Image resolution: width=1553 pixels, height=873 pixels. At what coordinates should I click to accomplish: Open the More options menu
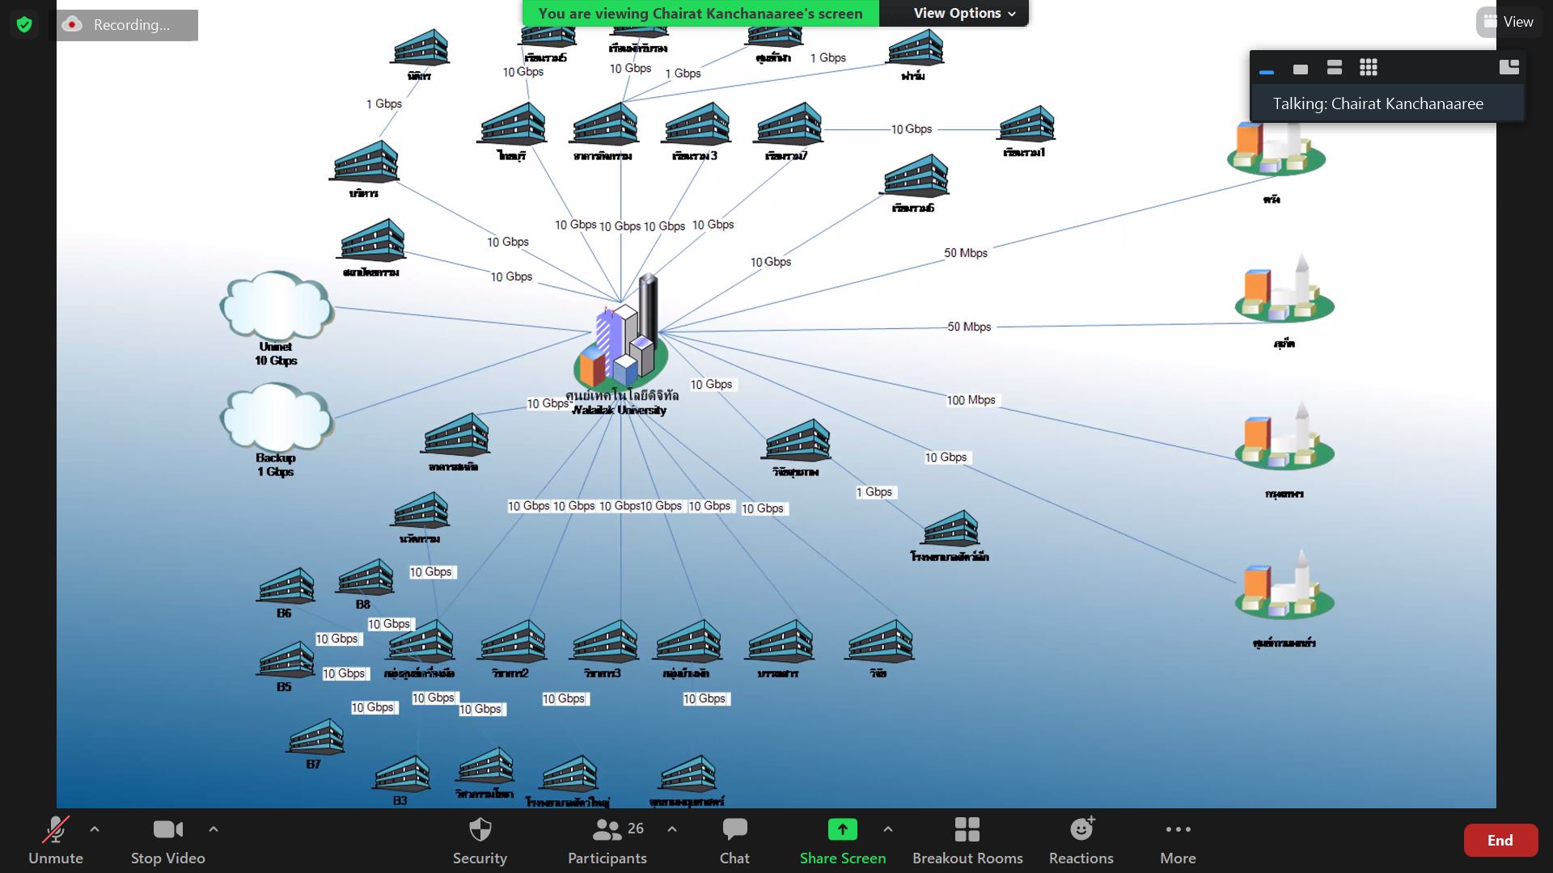[1178, 841]
